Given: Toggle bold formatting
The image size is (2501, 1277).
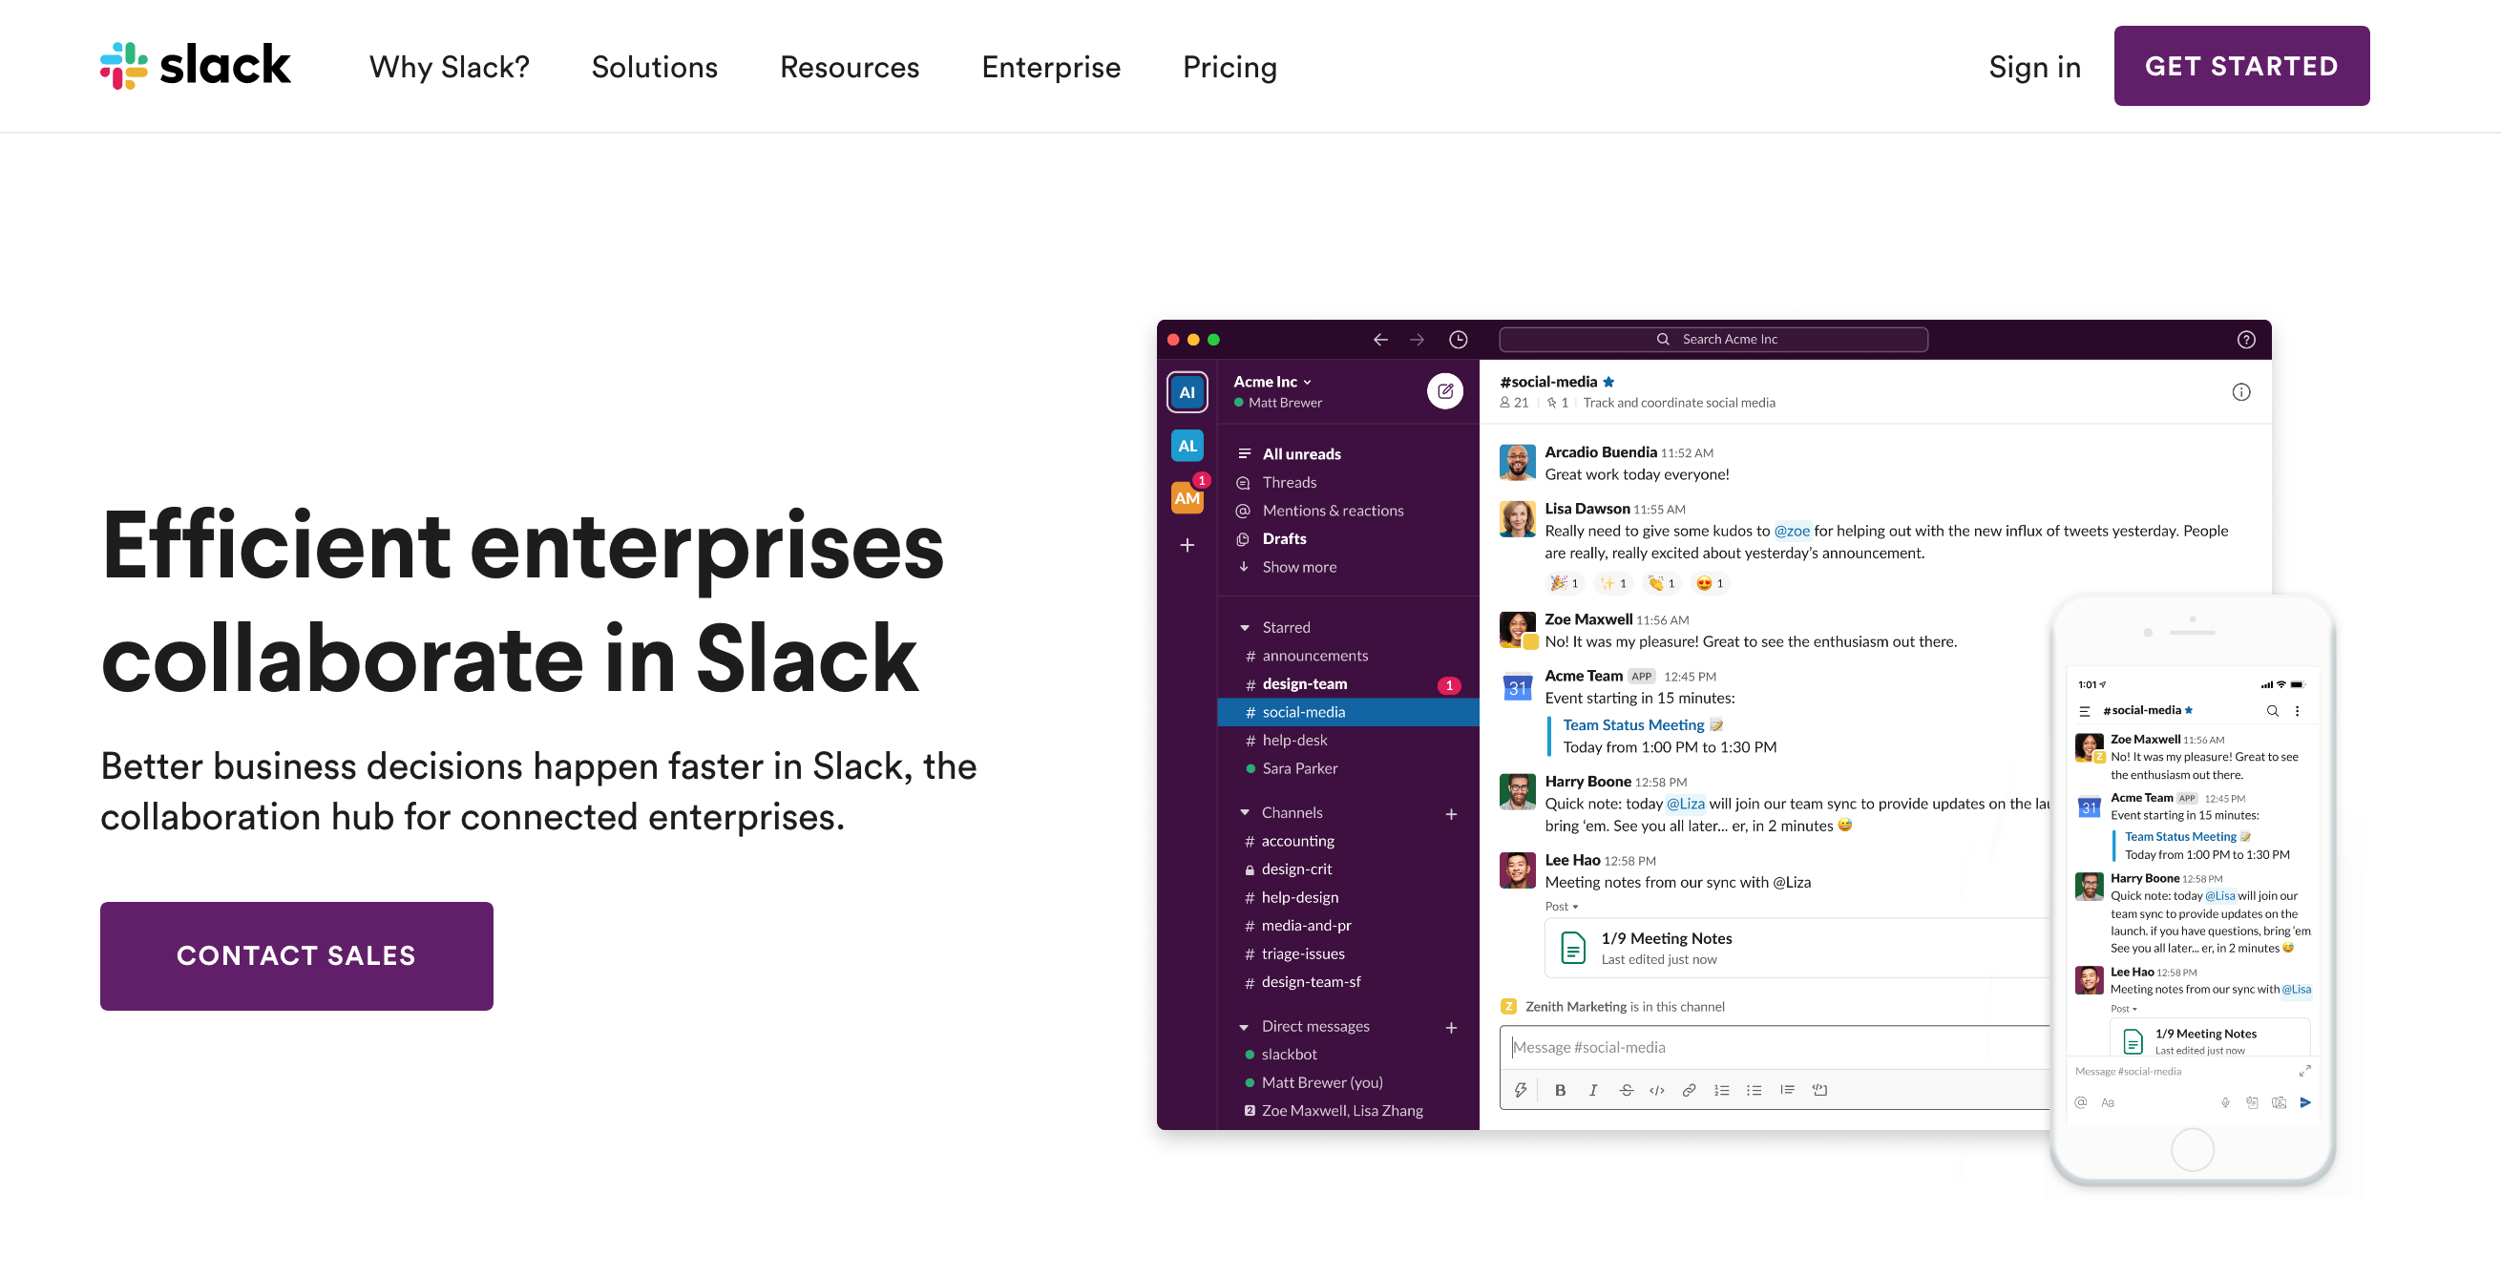Looking at the screenshot, I should [1560, 1091].
